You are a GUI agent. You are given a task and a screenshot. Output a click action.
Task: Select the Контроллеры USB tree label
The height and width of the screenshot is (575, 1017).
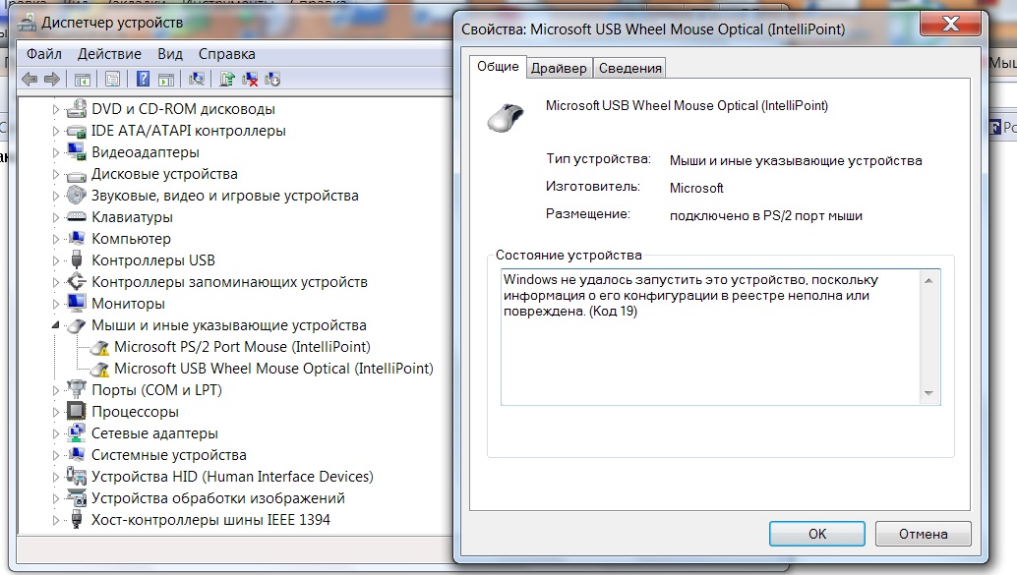(153, 259)
